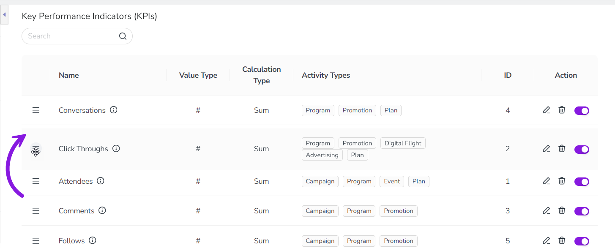The image size is (615, 248).
Task: Toggle off the Click Throughs KPI
Action: [x=582, y=149]
